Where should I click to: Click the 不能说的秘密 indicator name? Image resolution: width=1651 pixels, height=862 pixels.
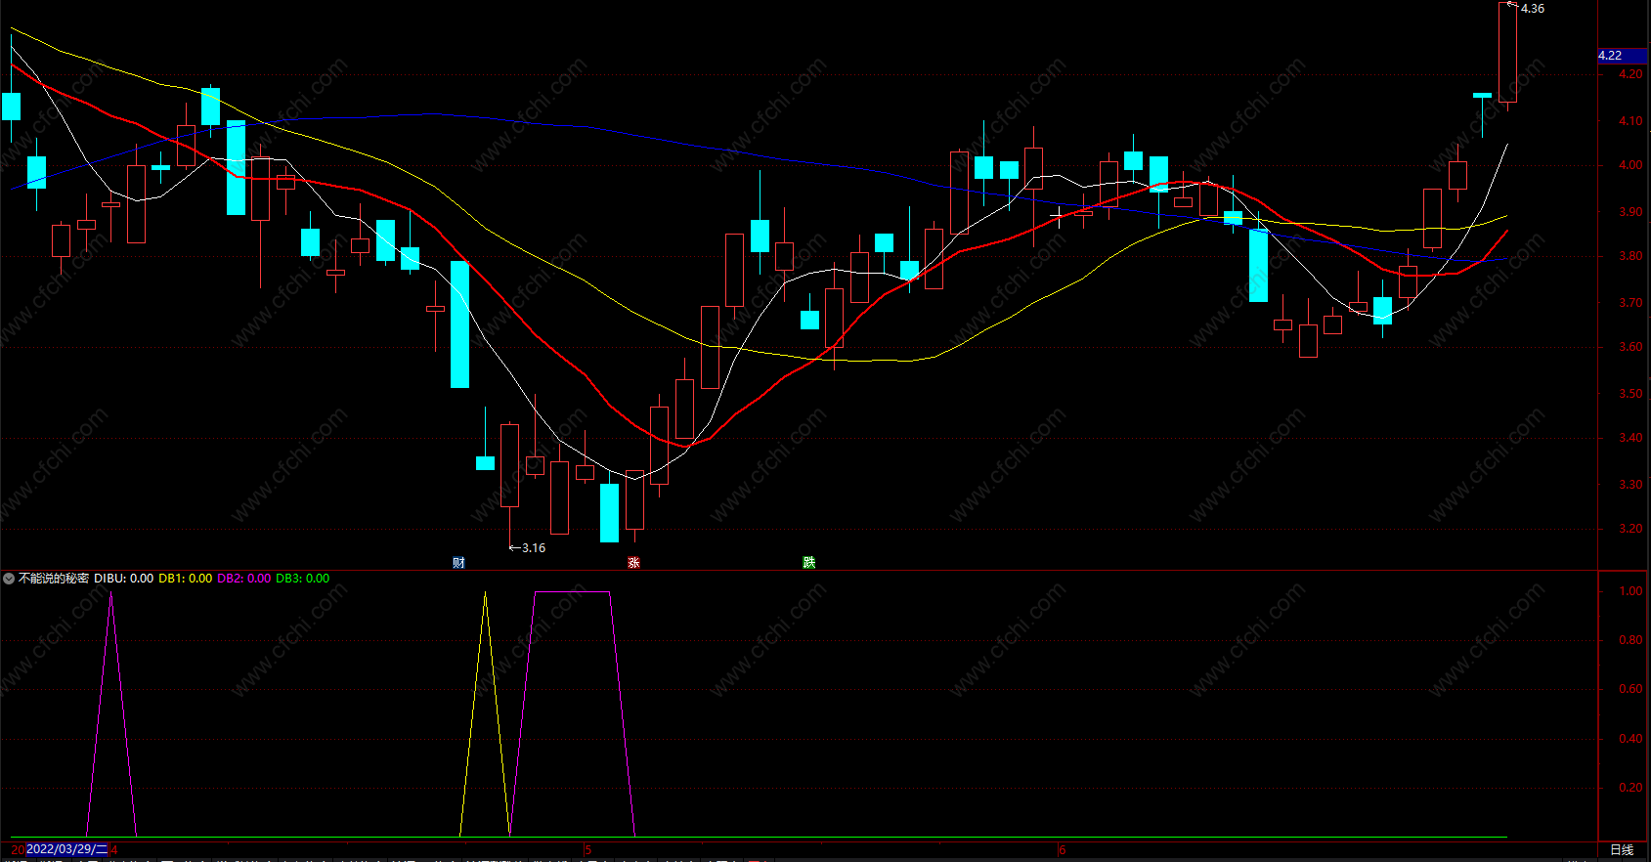tap(54, 579)
